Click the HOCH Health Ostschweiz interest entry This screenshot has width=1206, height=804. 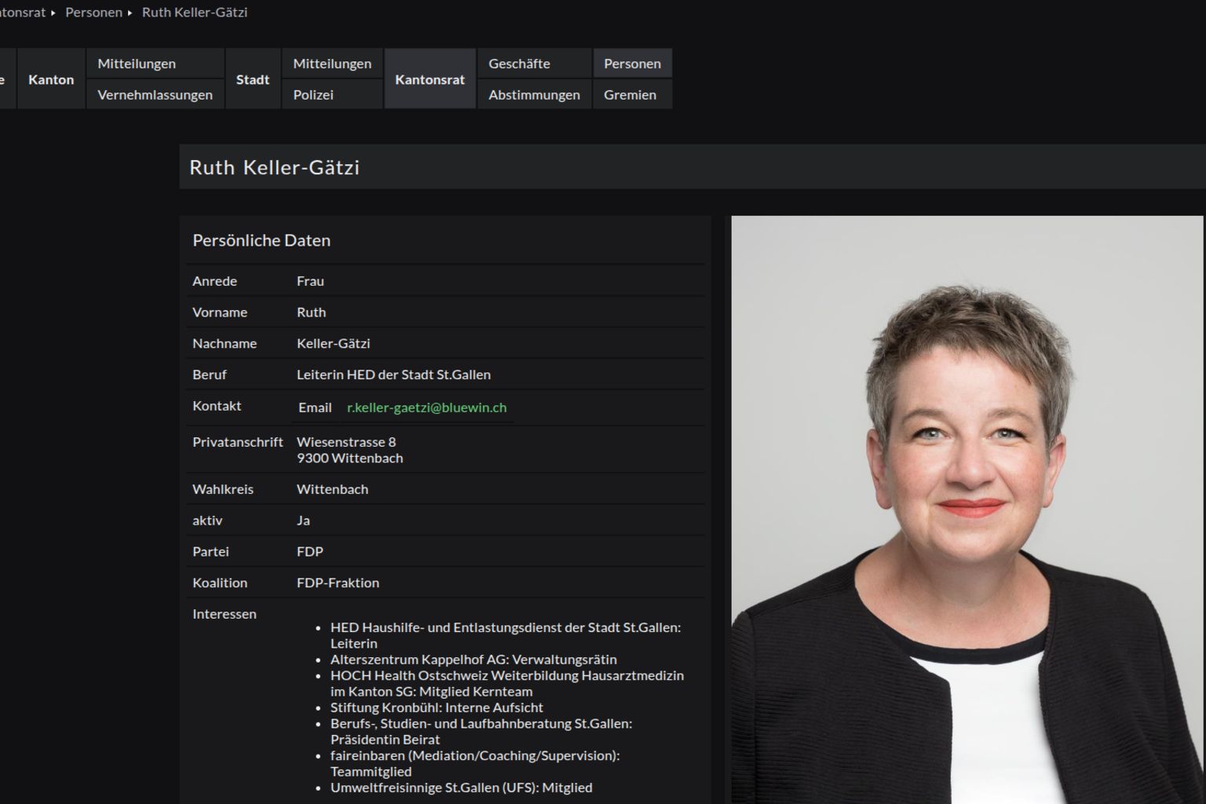[507, 683]
